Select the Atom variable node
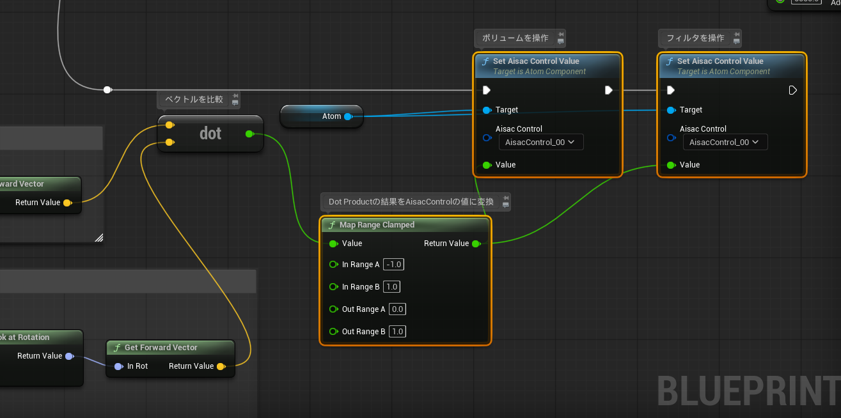Image resolution: width=841 pixels, height=418 pixels. pos(322,116)
